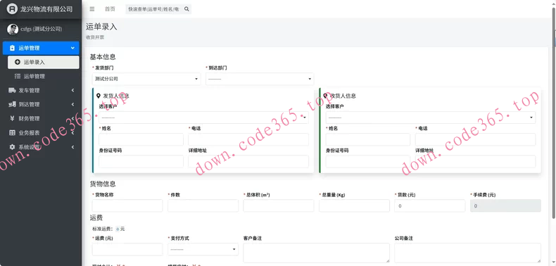Image resolution: width=556 pixels, height=266 pixels.
Task: Expand the 业务报表 menu chevron
Action: click(x=72, y=132)
